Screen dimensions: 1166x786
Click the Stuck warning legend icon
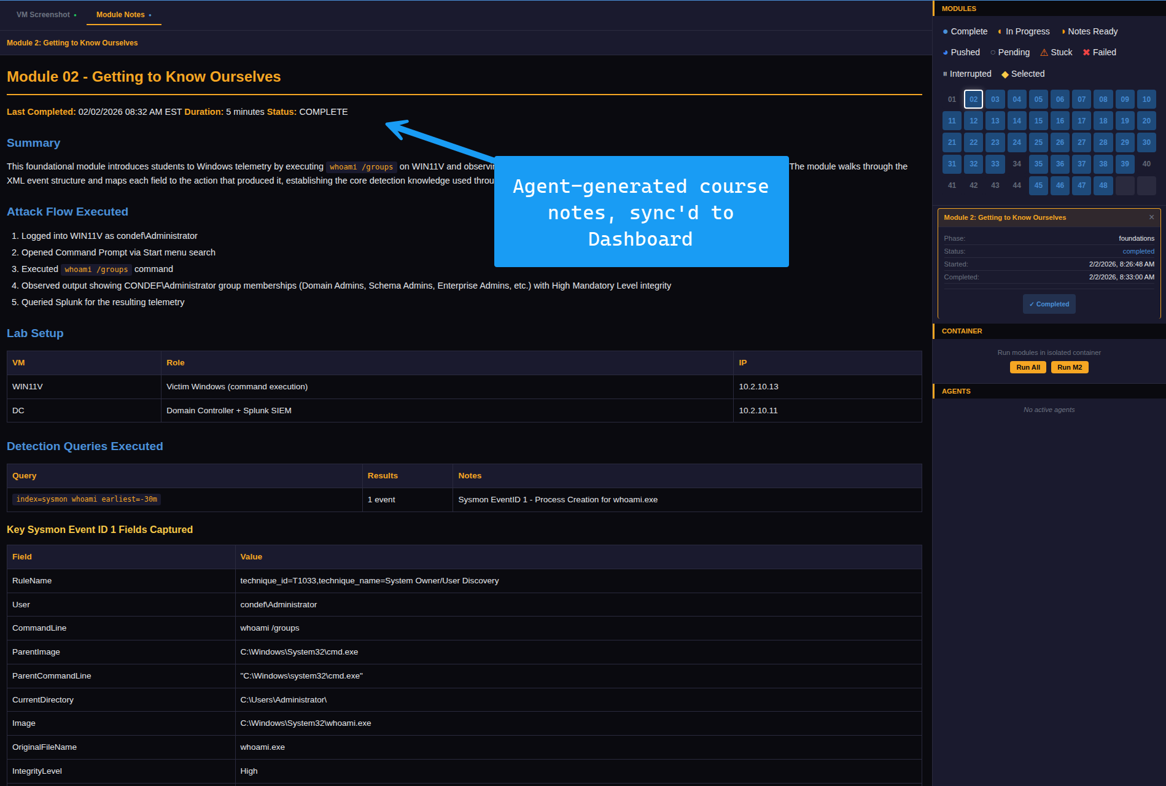tap(1044, 53)
